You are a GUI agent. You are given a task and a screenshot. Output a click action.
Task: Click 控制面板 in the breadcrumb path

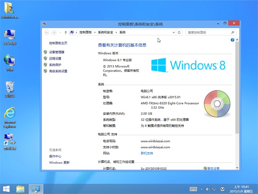(85, 32)
